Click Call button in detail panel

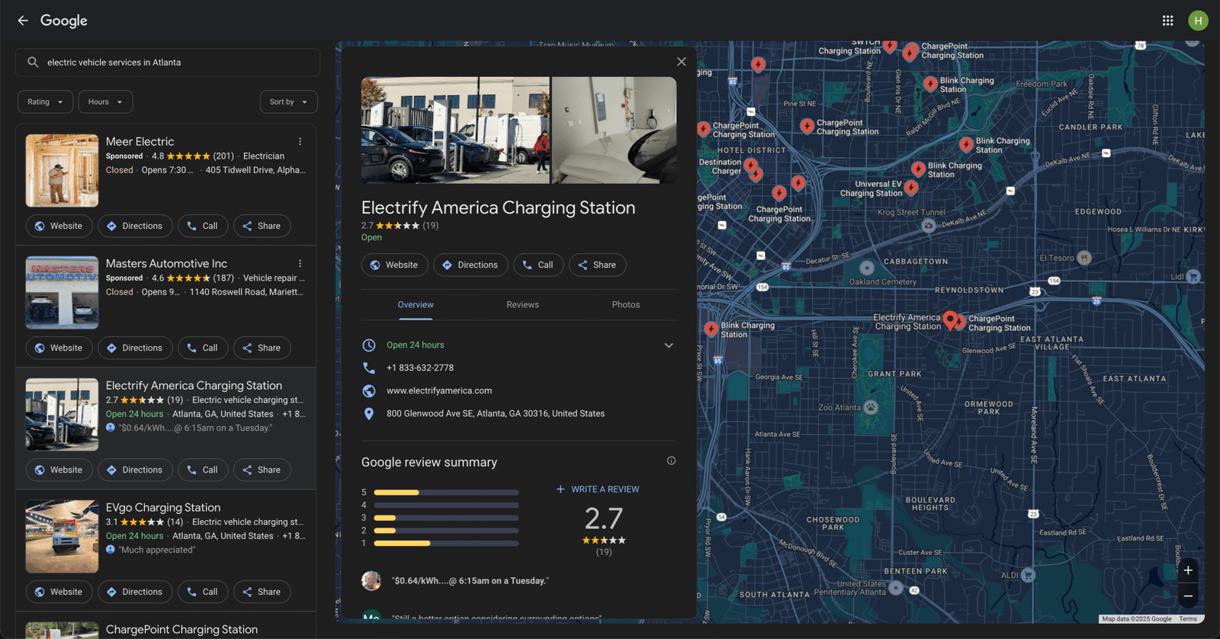(x=538, y=265)
